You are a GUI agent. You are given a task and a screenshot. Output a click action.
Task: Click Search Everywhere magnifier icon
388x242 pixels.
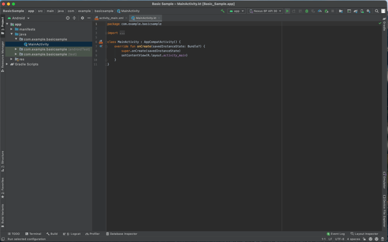pos(377,11)
